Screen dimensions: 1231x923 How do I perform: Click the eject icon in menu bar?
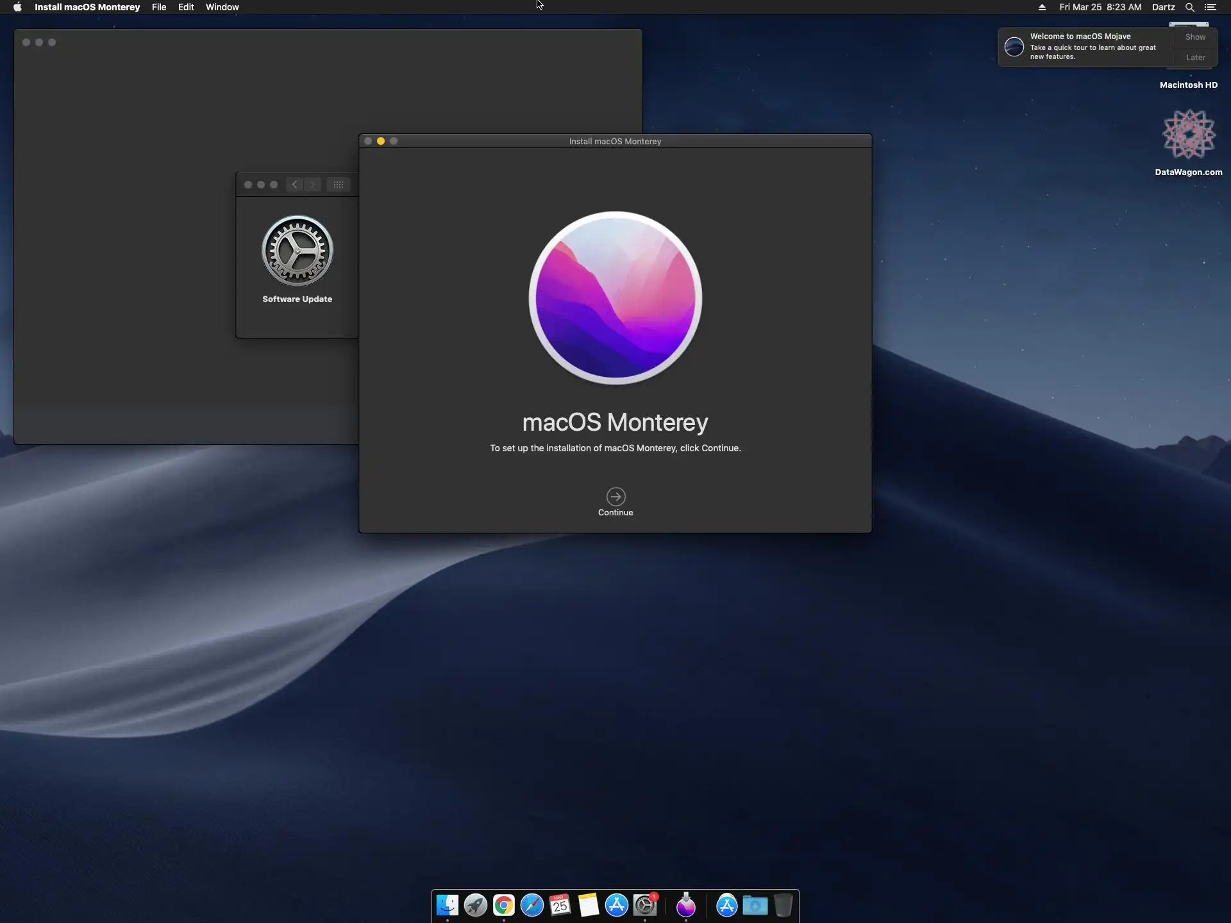pyautogui.click(x=1042, y=7)
